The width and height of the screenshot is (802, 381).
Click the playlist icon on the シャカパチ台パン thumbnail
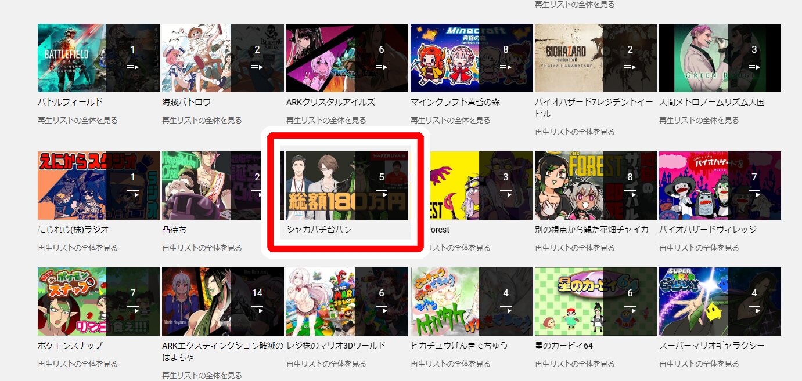[x=382, y=194]
